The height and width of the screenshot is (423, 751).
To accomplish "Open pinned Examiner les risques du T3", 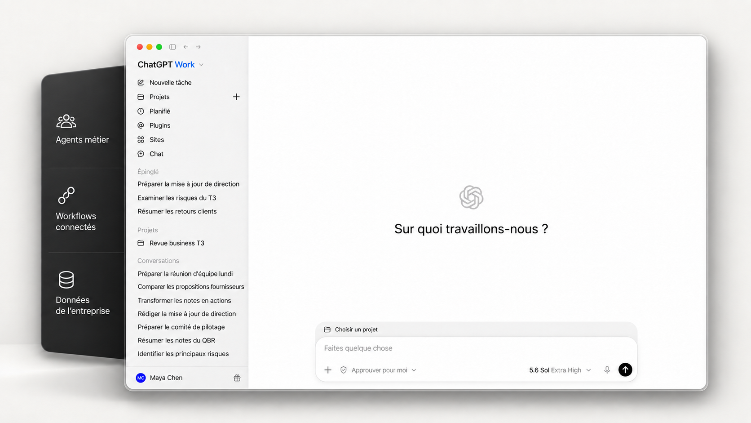I will 177,198.
